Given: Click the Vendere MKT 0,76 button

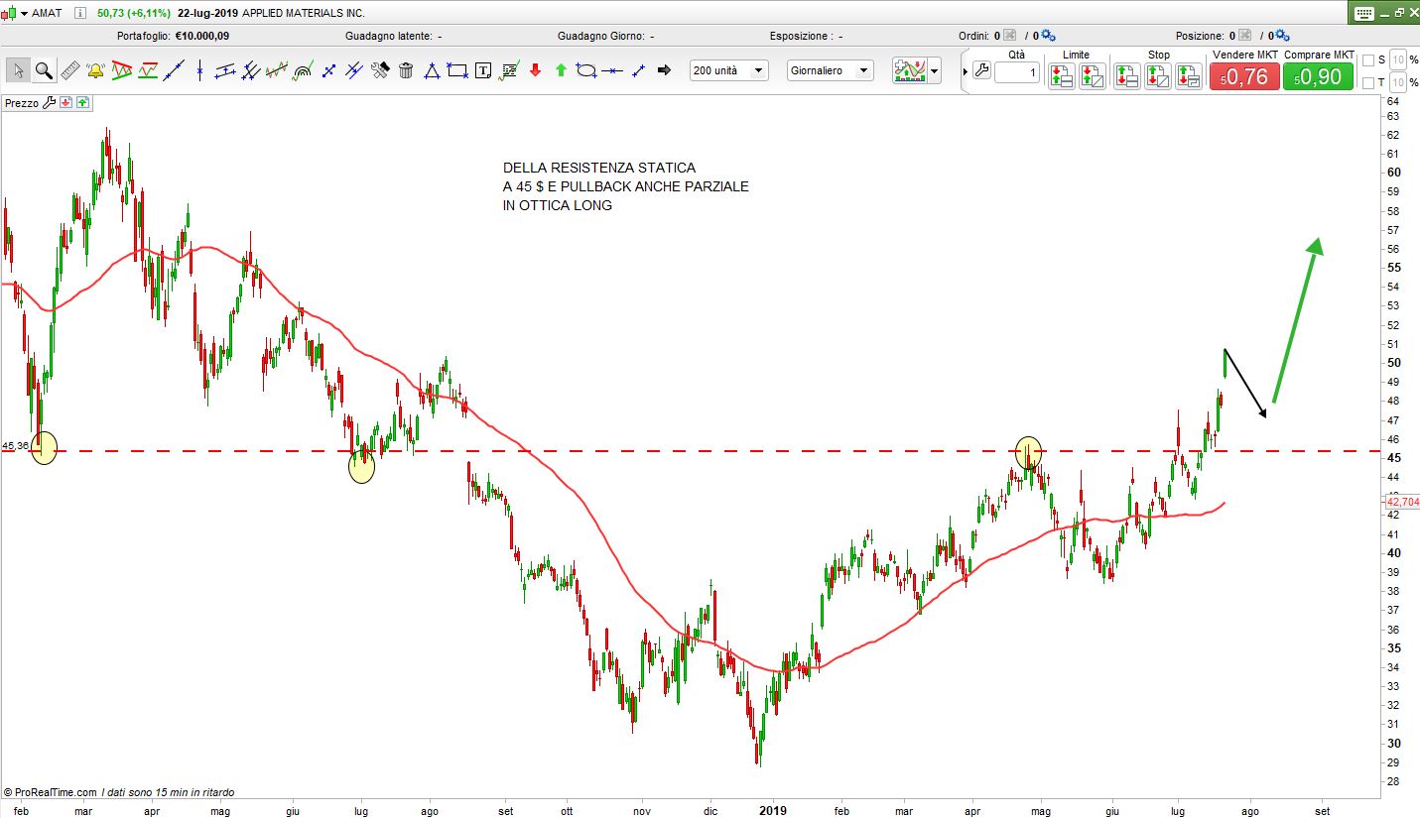Looking at the screenshot, I should pyautogui.click(x=1244, y=76).
